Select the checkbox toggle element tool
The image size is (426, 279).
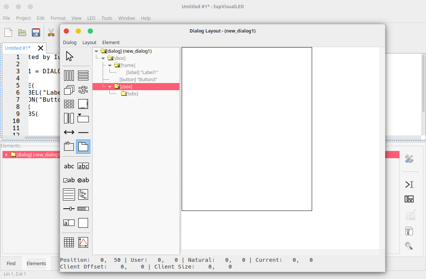tap(69, 180)
